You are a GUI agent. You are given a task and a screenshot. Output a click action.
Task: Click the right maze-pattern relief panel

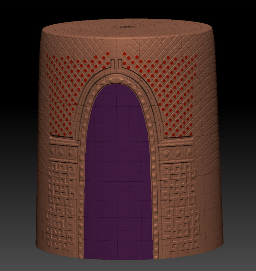point(180,206)
